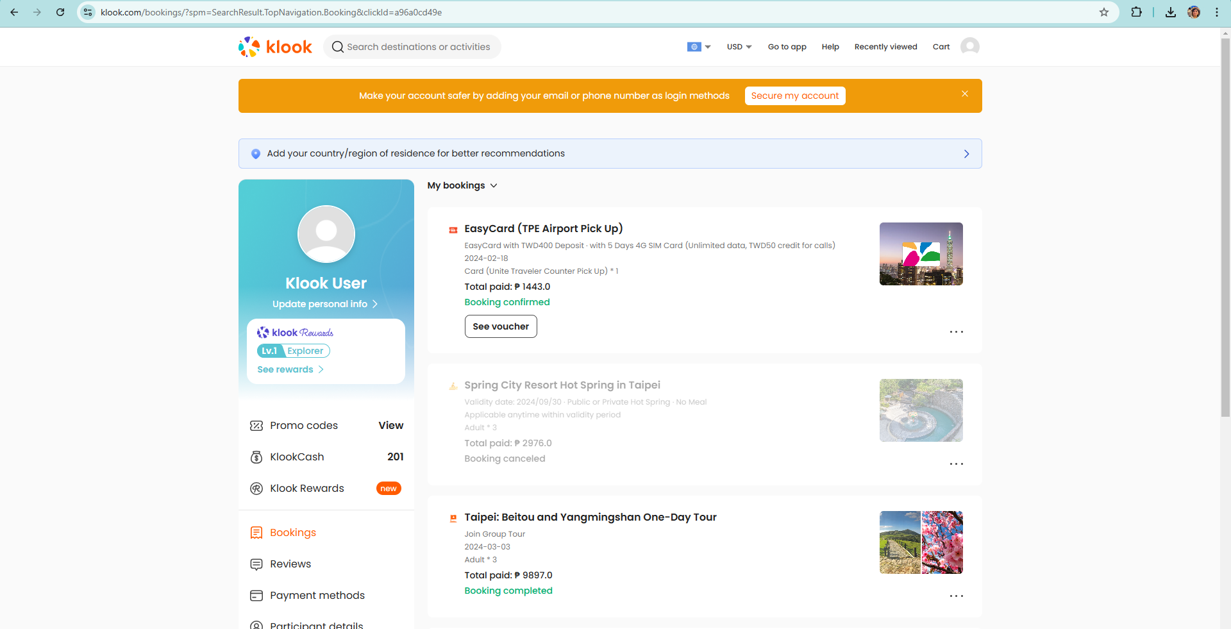
Task: Click the search magnifier icon
Action: [x=338, y=47]
